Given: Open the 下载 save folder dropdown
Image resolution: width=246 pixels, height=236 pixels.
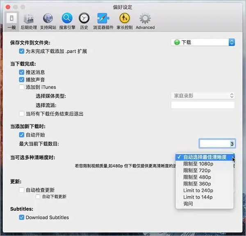Looking at the screenshot, I should coord(203,42).
